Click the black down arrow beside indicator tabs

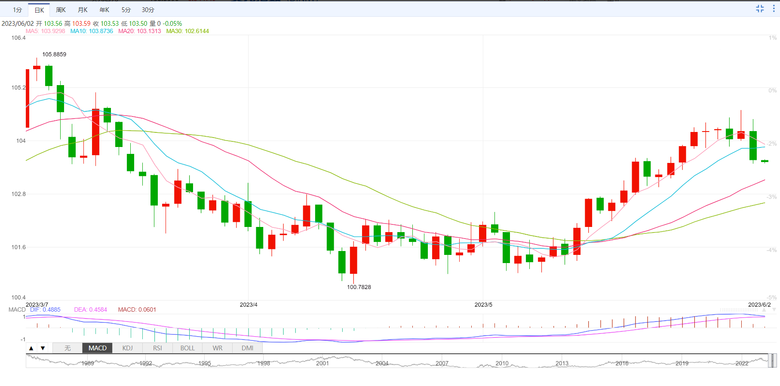point(43,348)
